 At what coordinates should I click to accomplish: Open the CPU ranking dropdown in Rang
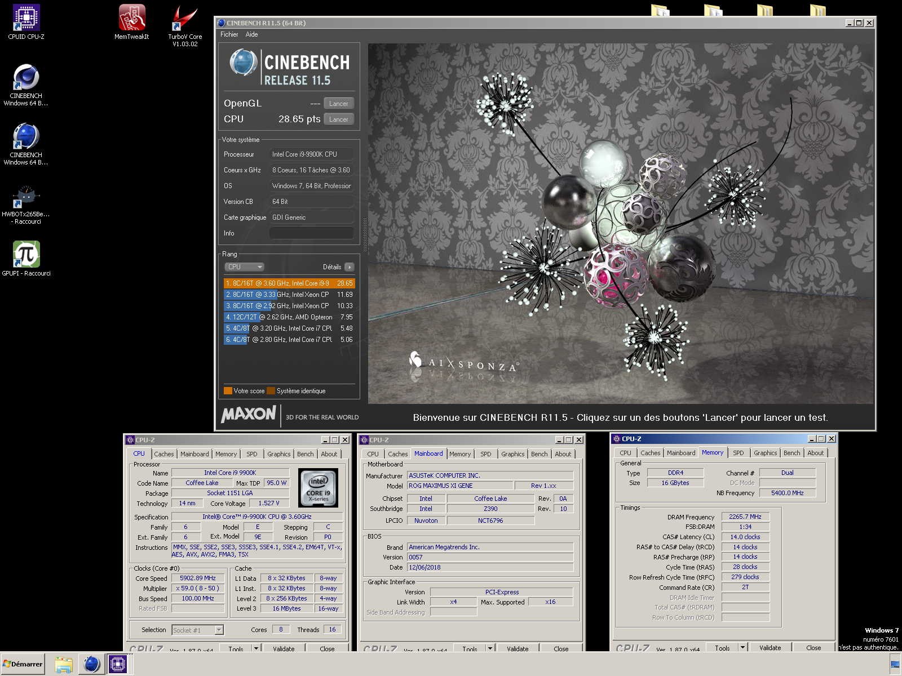(244, 267)
